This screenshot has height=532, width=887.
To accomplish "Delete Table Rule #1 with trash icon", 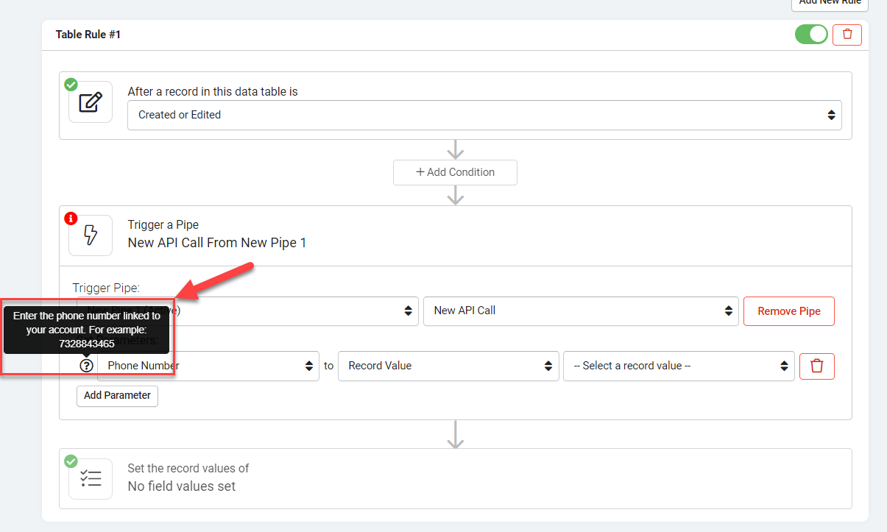I will point(847,34).
